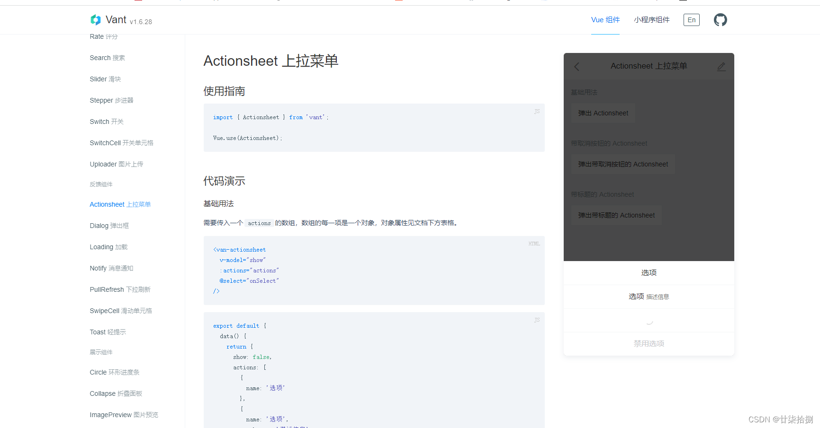This screenshot has height=428, width=820.
Task: Open Dialog 弹出框 in sidebar
Action: pos(109,226)
